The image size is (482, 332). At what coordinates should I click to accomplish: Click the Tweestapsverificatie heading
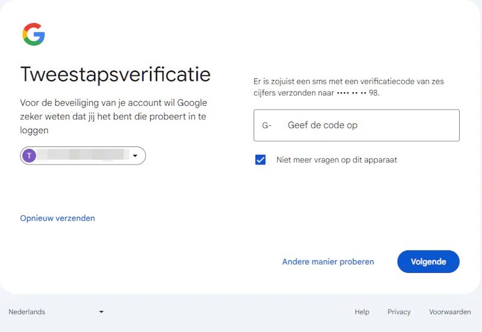(115, 74)
